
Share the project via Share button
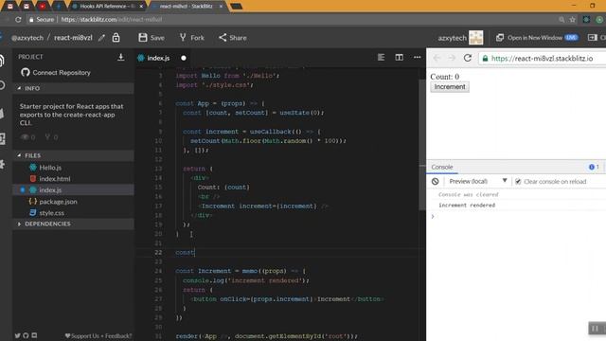[232, 38]
